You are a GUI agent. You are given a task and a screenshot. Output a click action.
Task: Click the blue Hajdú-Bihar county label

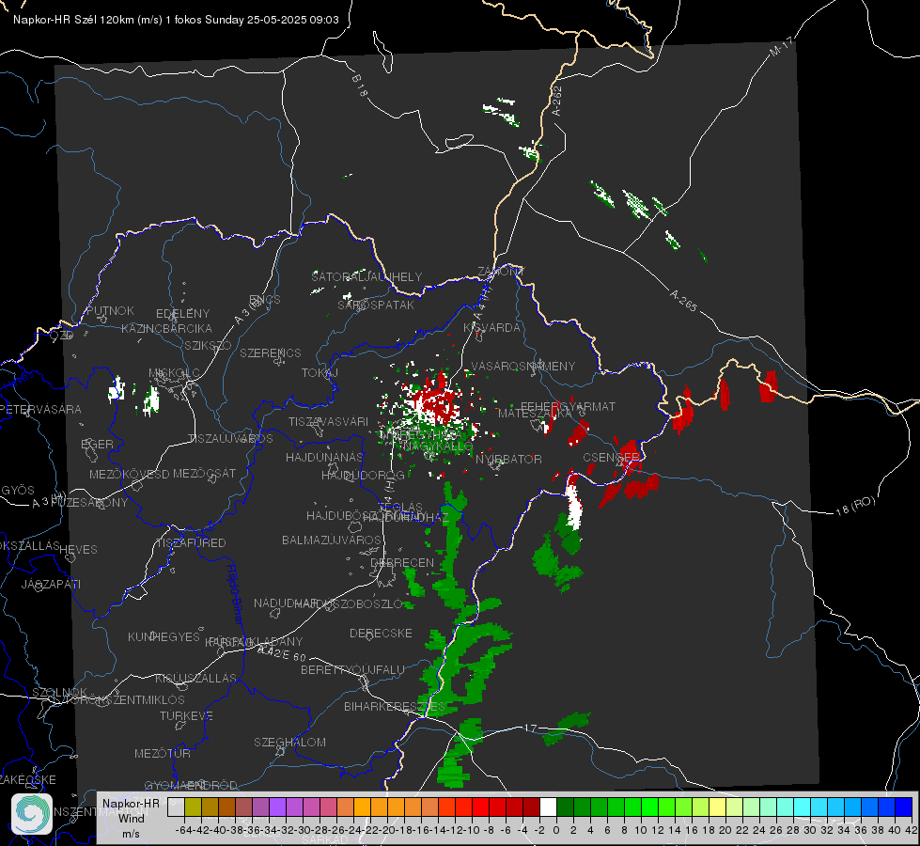(235, 594)
